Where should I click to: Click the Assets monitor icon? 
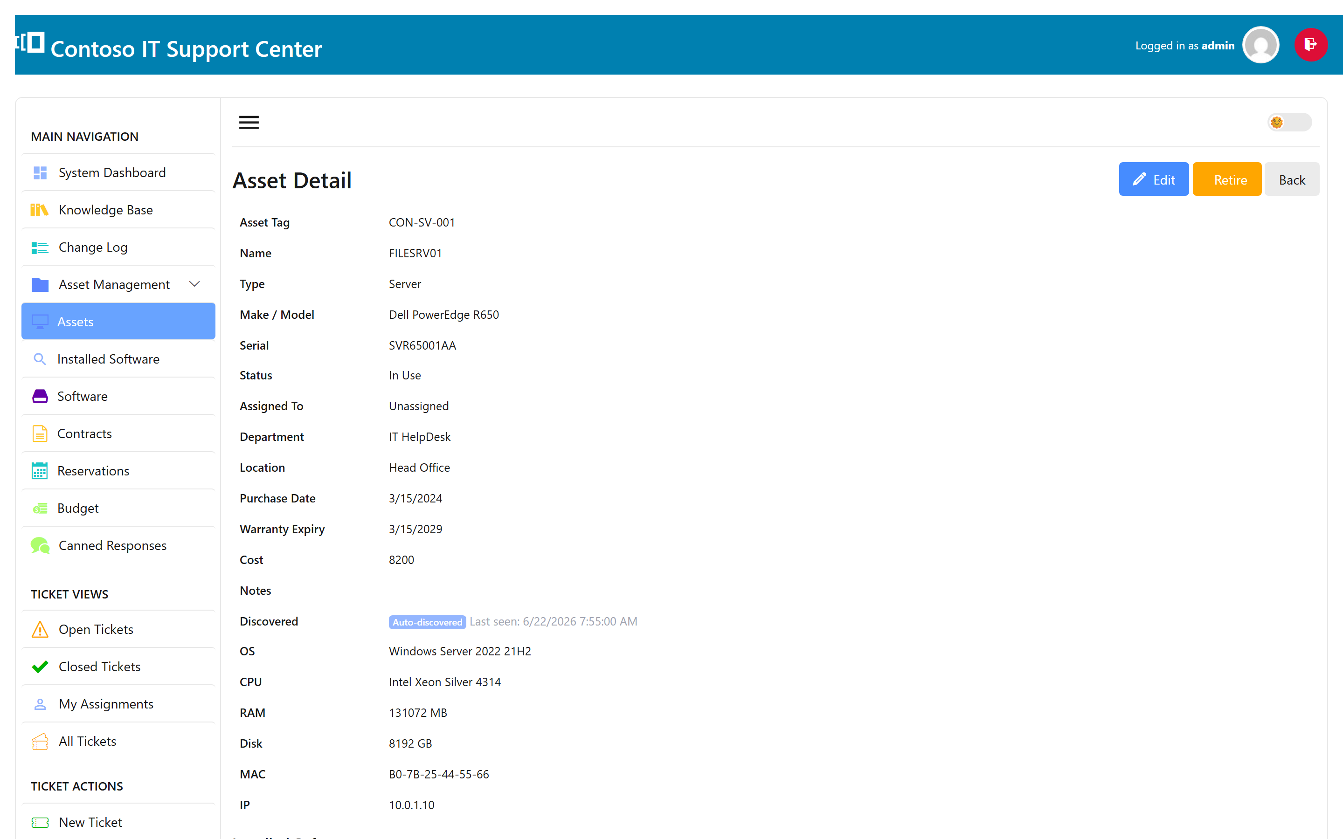pos(40,322)
